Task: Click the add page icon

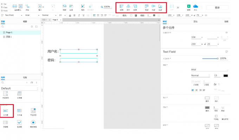Action: 32,27
